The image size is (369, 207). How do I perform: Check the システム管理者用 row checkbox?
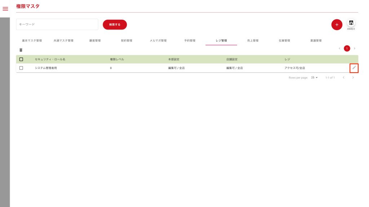(x=21, y=68)
